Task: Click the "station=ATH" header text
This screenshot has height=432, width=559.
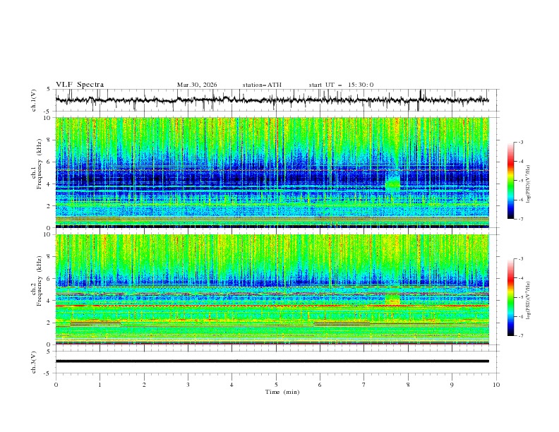Action: click(x=262, y=85)
